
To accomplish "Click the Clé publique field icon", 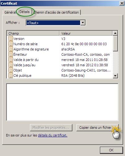I will [11, 76].
